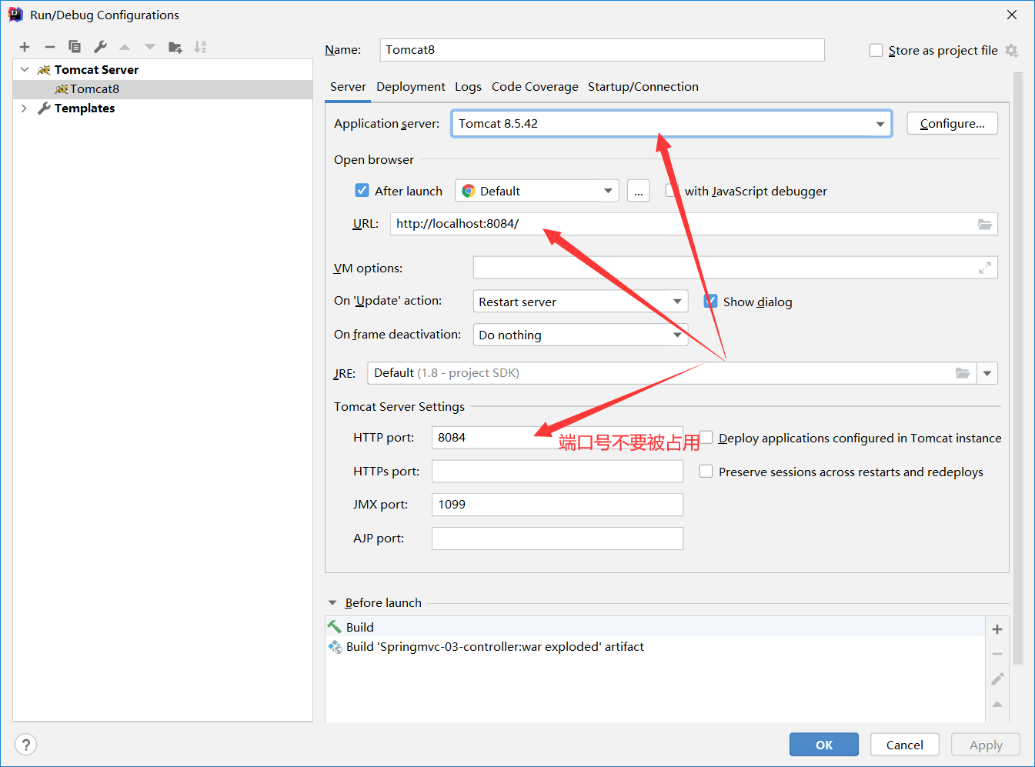Move configuration up in the toolbar

125,47
